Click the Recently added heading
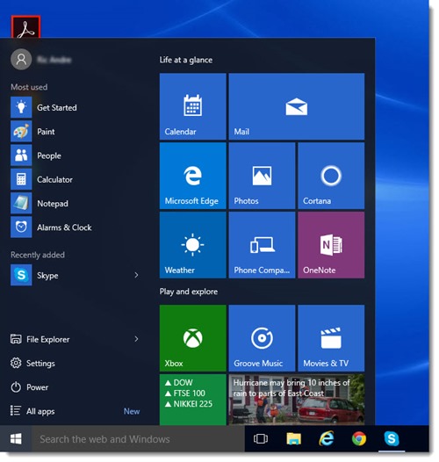Viewport: 439px width, 462px height. click(38, 255)
